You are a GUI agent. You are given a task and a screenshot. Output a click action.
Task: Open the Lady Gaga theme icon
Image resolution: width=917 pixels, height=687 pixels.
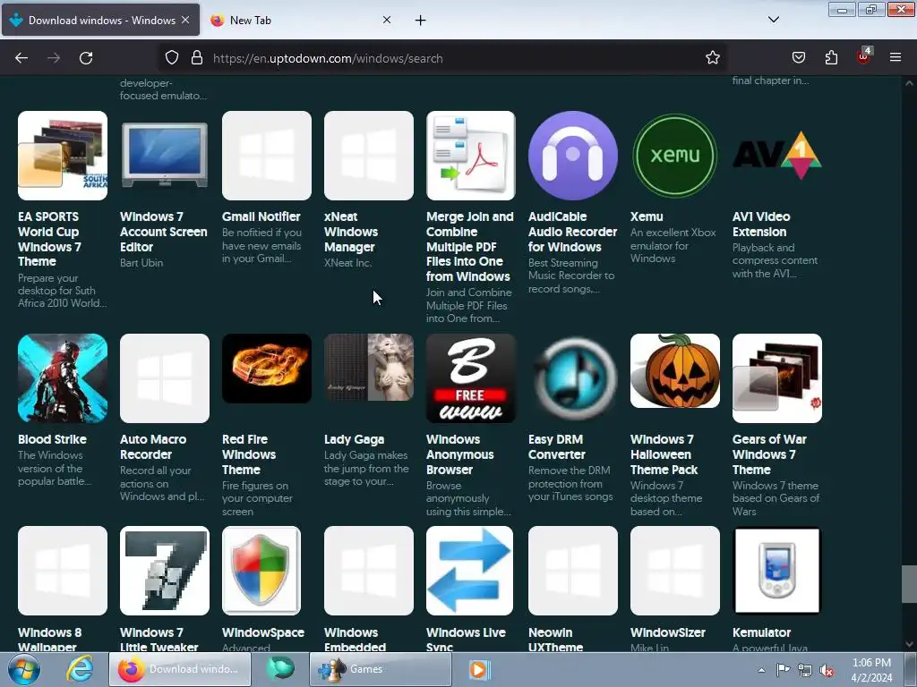368,368
